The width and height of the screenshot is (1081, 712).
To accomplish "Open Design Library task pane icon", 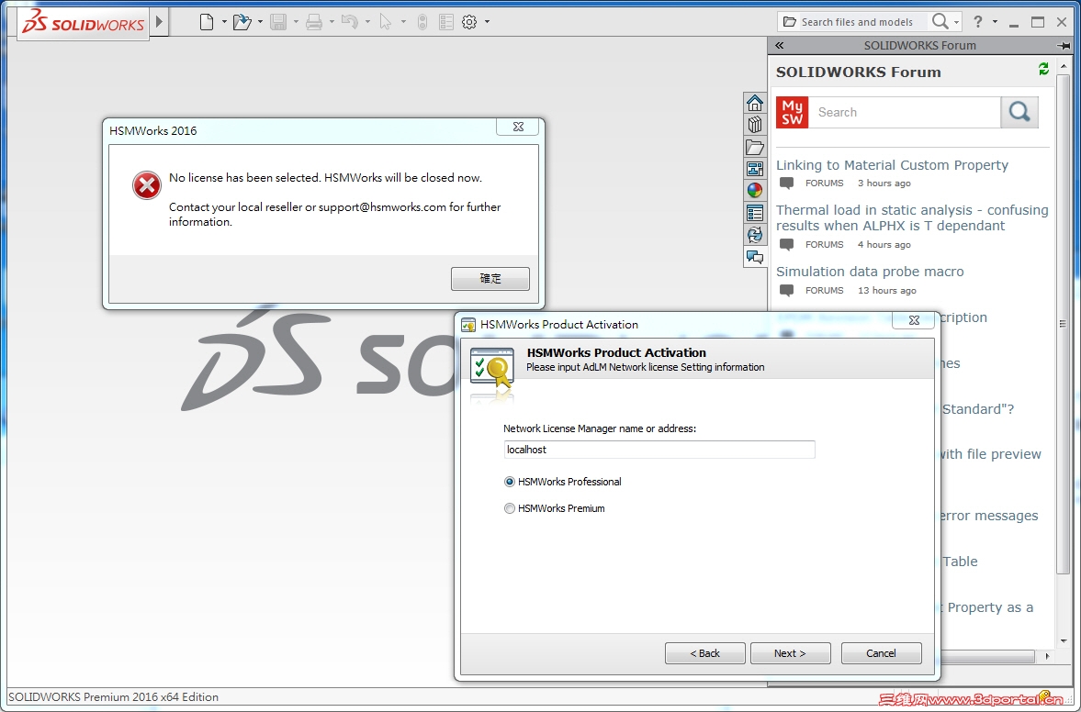I will pos(755,125).
